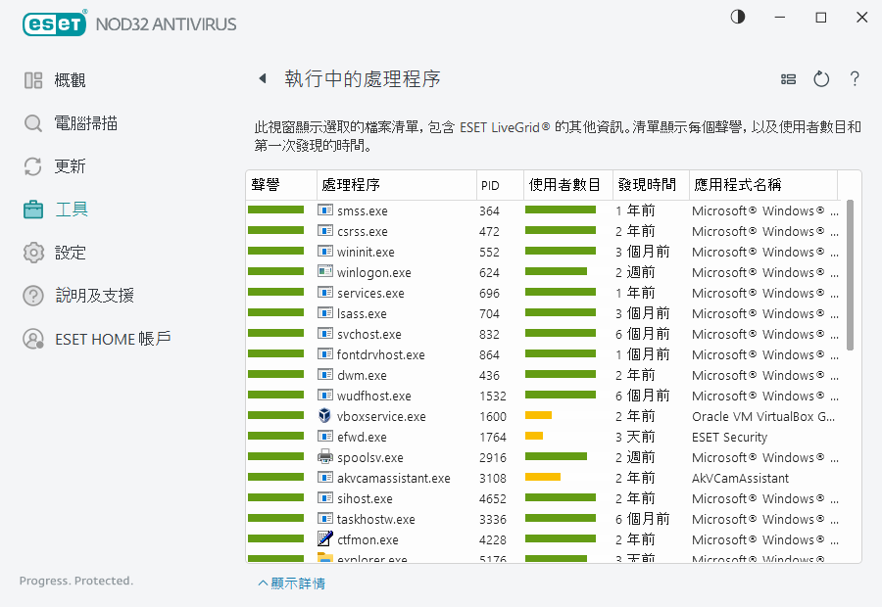Screen dimensions: 882x607
Task: Sort by 應用程式名稱 column header
Action: tap(763, 185)
